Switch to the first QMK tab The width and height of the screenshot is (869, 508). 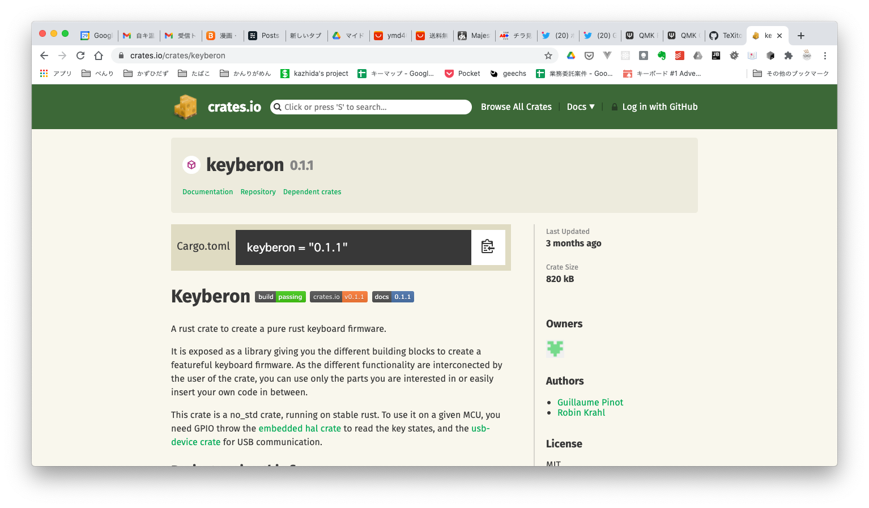(x=642, y=35)
